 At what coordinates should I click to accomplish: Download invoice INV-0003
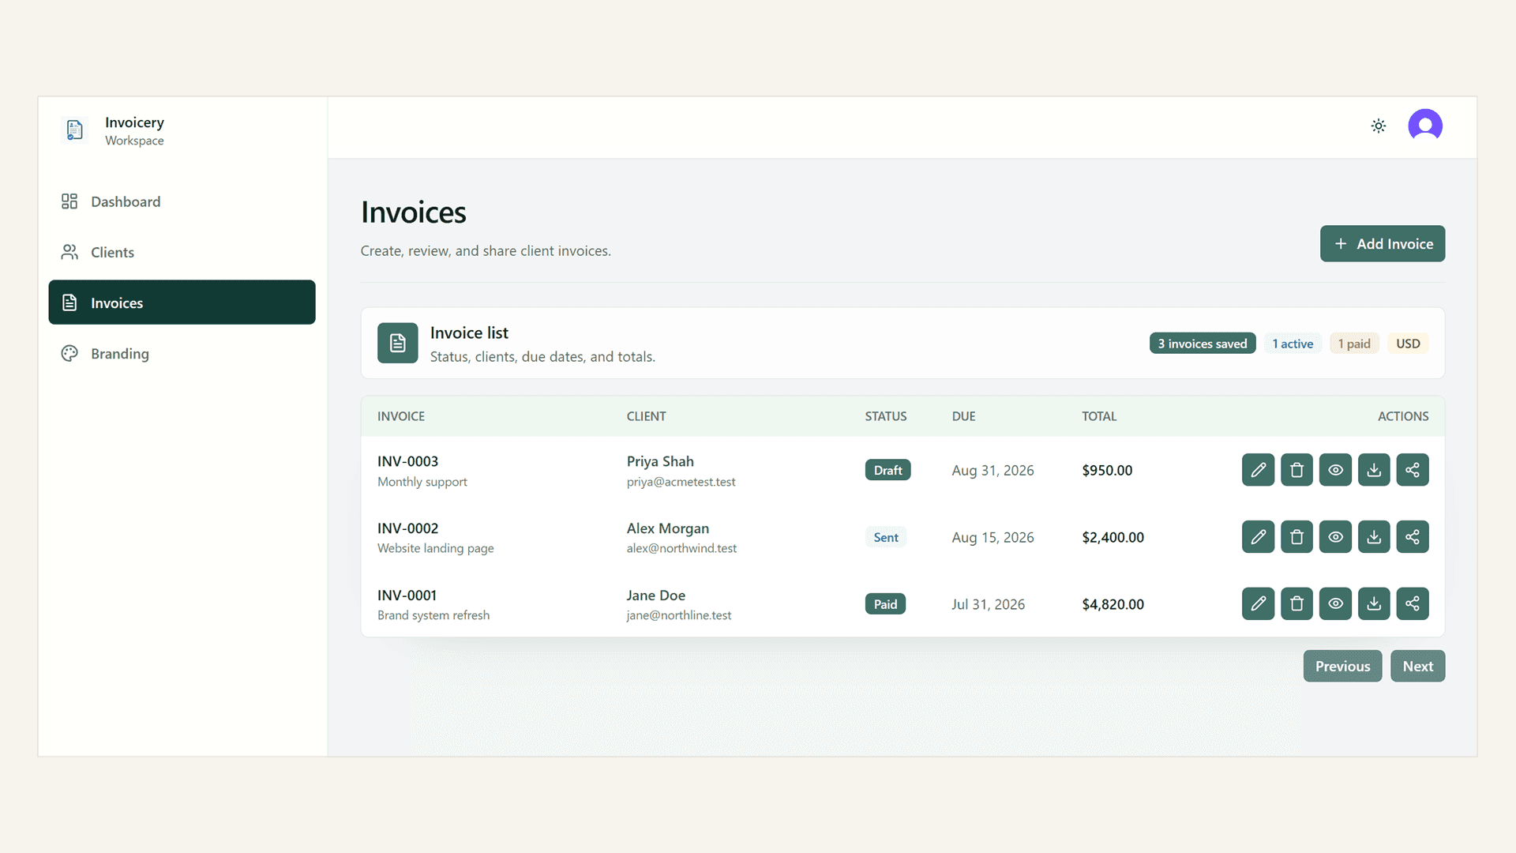[x=1374, y=470]
